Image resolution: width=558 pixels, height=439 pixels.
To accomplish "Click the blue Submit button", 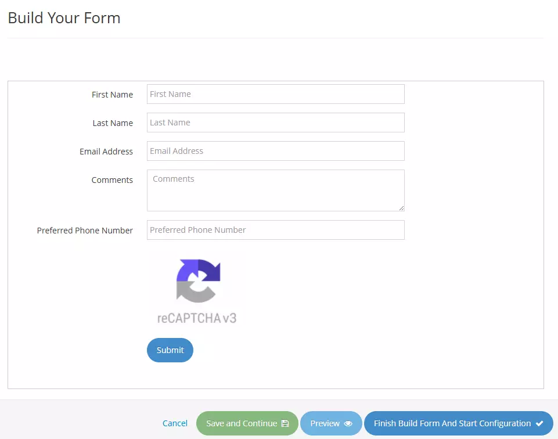I will tap(170, 350).
